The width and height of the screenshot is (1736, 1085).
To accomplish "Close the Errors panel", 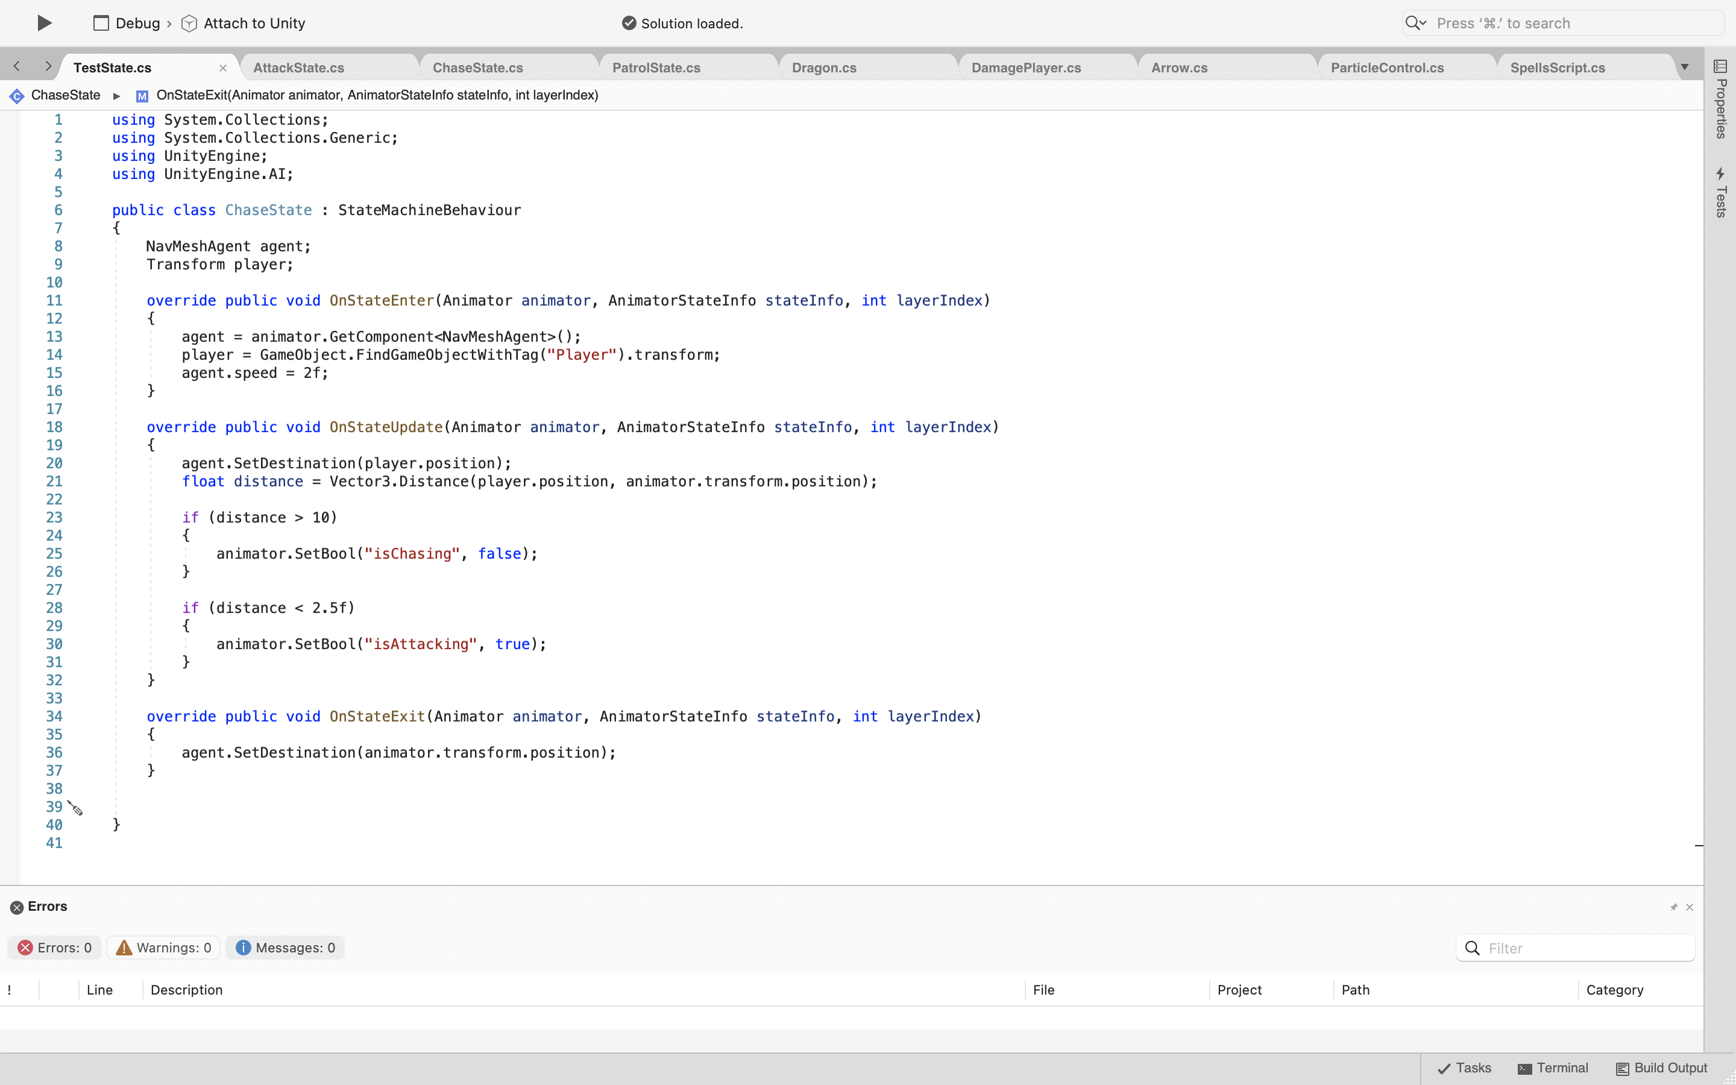I will (x=1690, y=907).
